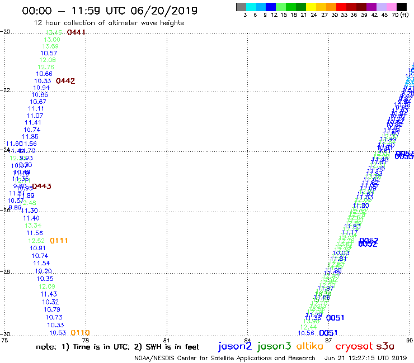This screenshot has width=414, height=363.
Task: Click the wave height value "12.09"
Action: [x=47, y=286]
